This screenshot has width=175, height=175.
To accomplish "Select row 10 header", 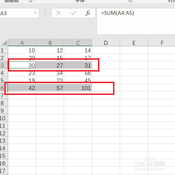I will (x=4, y=118).
